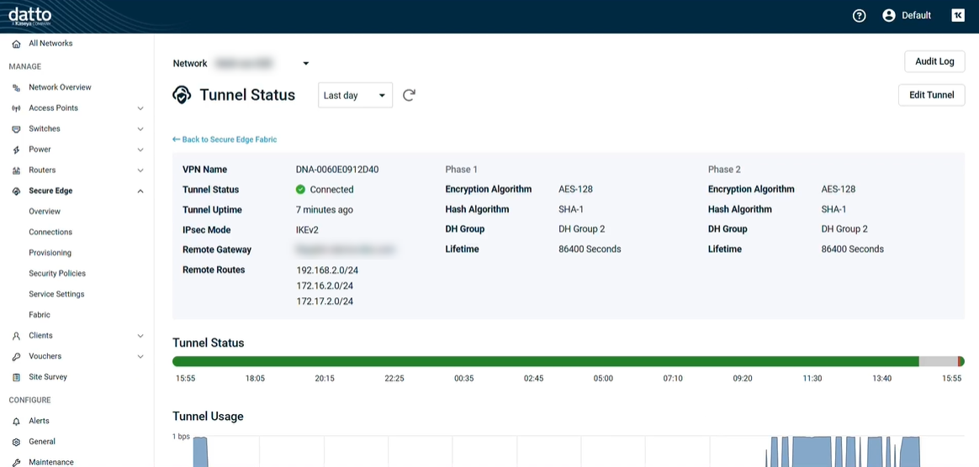Go to Connections under Secure Edge

pyautogui.click(x=50, y=232)
